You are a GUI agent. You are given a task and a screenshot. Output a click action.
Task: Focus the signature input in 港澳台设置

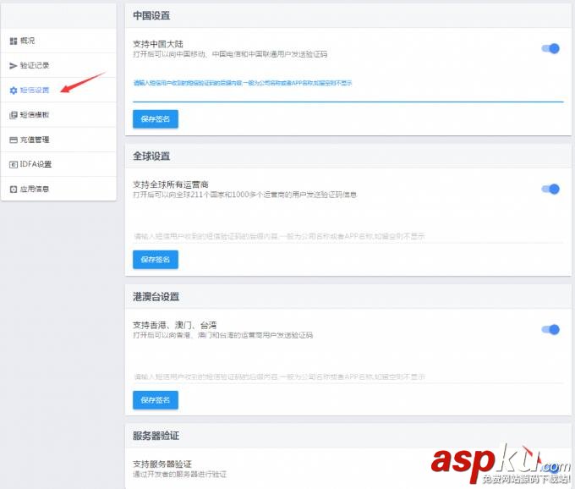tap(348, 376)
